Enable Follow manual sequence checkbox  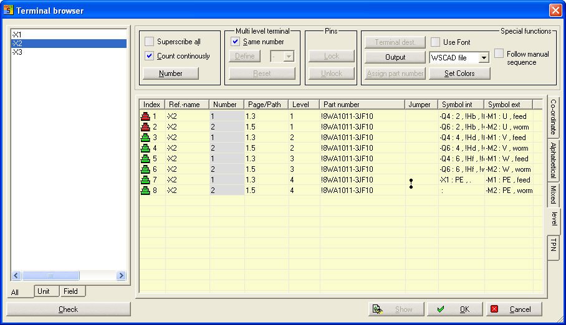499,54
